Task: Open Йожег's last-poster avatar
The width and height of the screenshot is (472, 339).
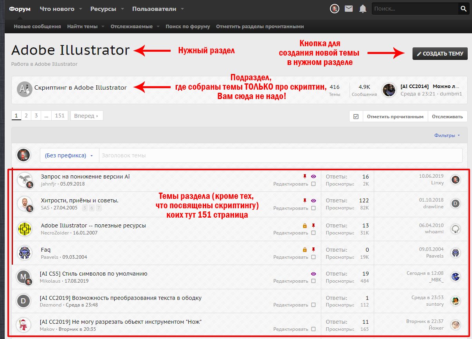Action: 455,325
